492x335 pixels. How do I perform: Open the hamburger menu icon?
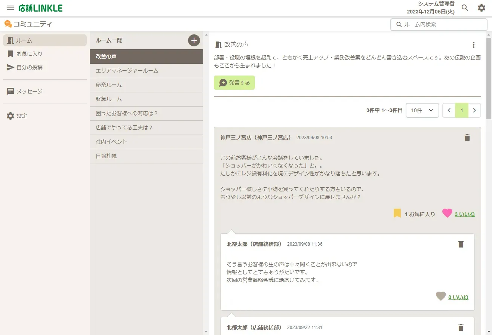pos(10,8)
